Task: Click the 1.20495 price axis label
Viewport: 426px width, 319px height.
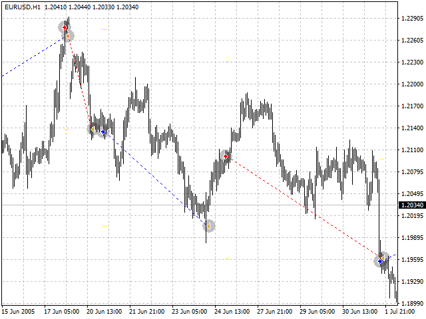Action: coord(412,194)
